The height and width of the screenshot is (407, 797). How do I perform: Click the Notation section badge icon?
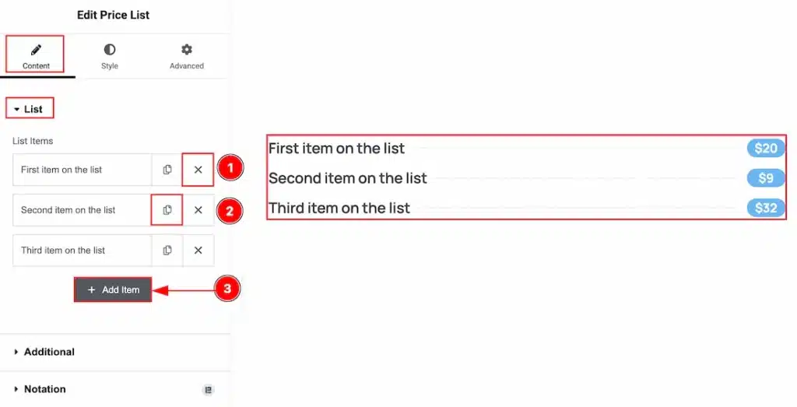coord(208,390)
